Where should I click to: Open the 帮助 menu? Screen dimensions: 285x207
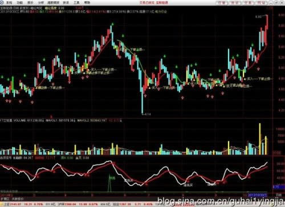[x=87, y=2]
